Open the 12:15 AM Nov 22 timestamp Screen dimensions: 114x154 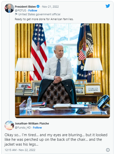(20, 150)
